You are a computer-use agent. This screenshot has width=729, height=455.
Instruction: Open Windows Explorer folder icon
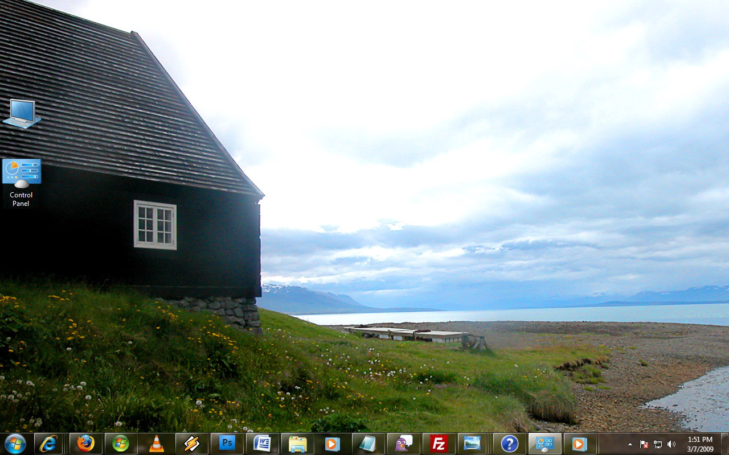tap(297, 443)
